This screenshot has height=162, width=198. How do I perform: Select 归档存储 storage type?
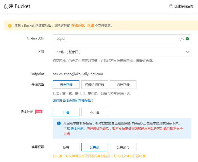[x=123, y=85]
